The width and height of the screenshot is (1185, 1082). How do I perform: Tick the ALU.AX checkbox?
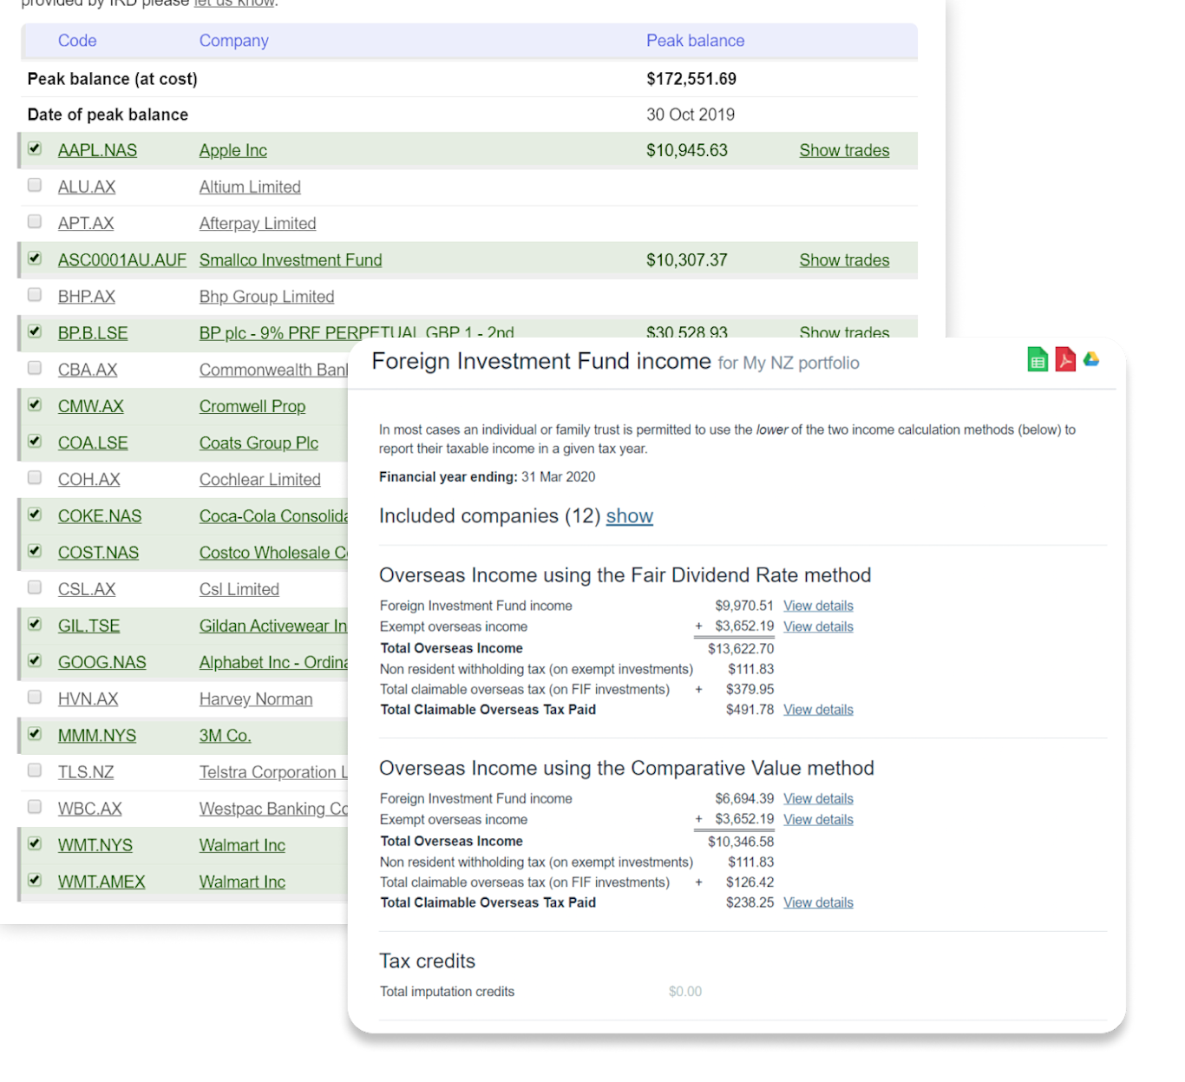tap(35, 185)
